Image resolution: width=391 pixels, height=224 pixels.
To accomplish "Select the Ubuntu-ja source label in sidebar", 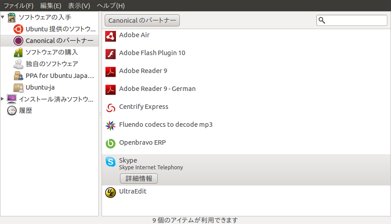I will [40, 87].
